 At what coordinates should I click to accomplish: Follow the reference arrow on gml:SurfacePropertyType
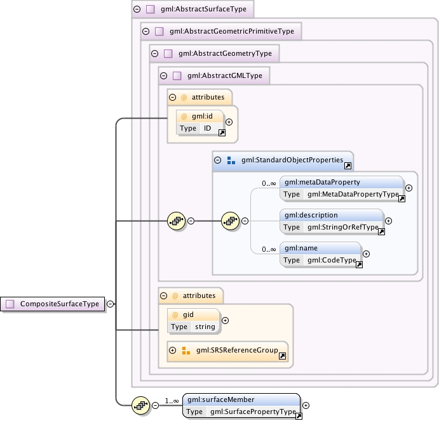[x=299, y=417]
